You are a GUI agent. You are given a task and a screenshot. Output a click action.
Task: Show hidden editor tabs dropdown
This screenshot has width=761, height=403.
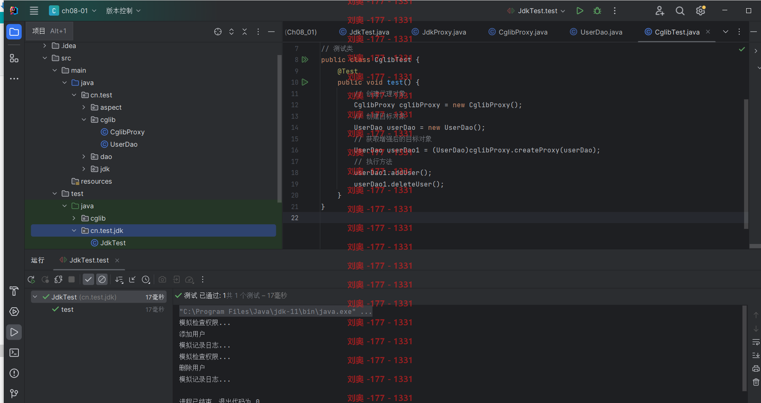pos(726,32)
